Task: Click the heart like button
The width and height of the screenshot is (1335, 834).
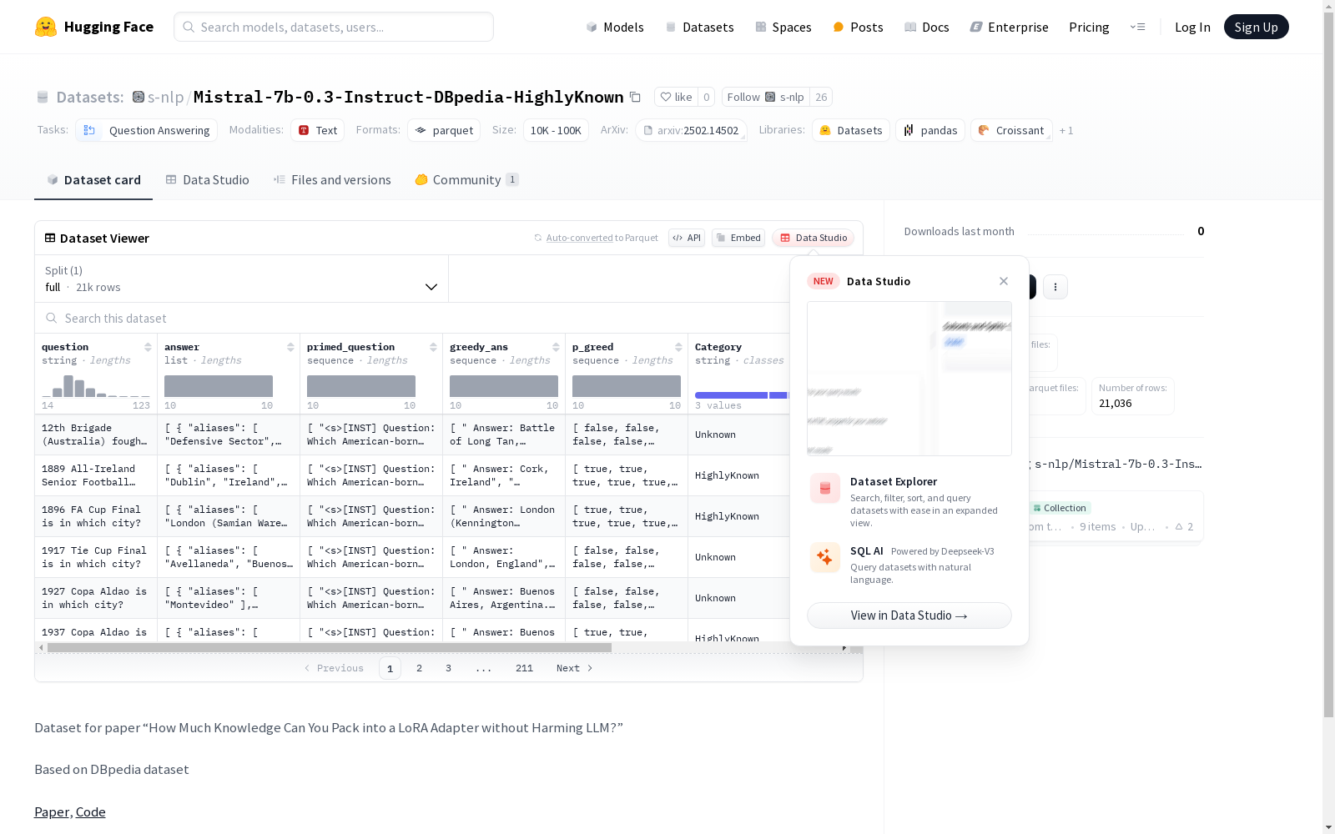Action: point(676,97)
